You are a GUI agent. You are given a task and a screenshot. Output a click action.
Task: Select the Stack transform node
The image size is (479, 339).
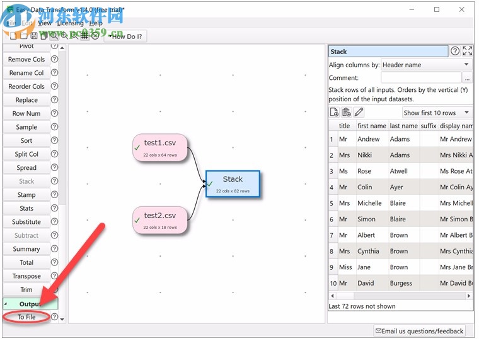coord(233,184)
